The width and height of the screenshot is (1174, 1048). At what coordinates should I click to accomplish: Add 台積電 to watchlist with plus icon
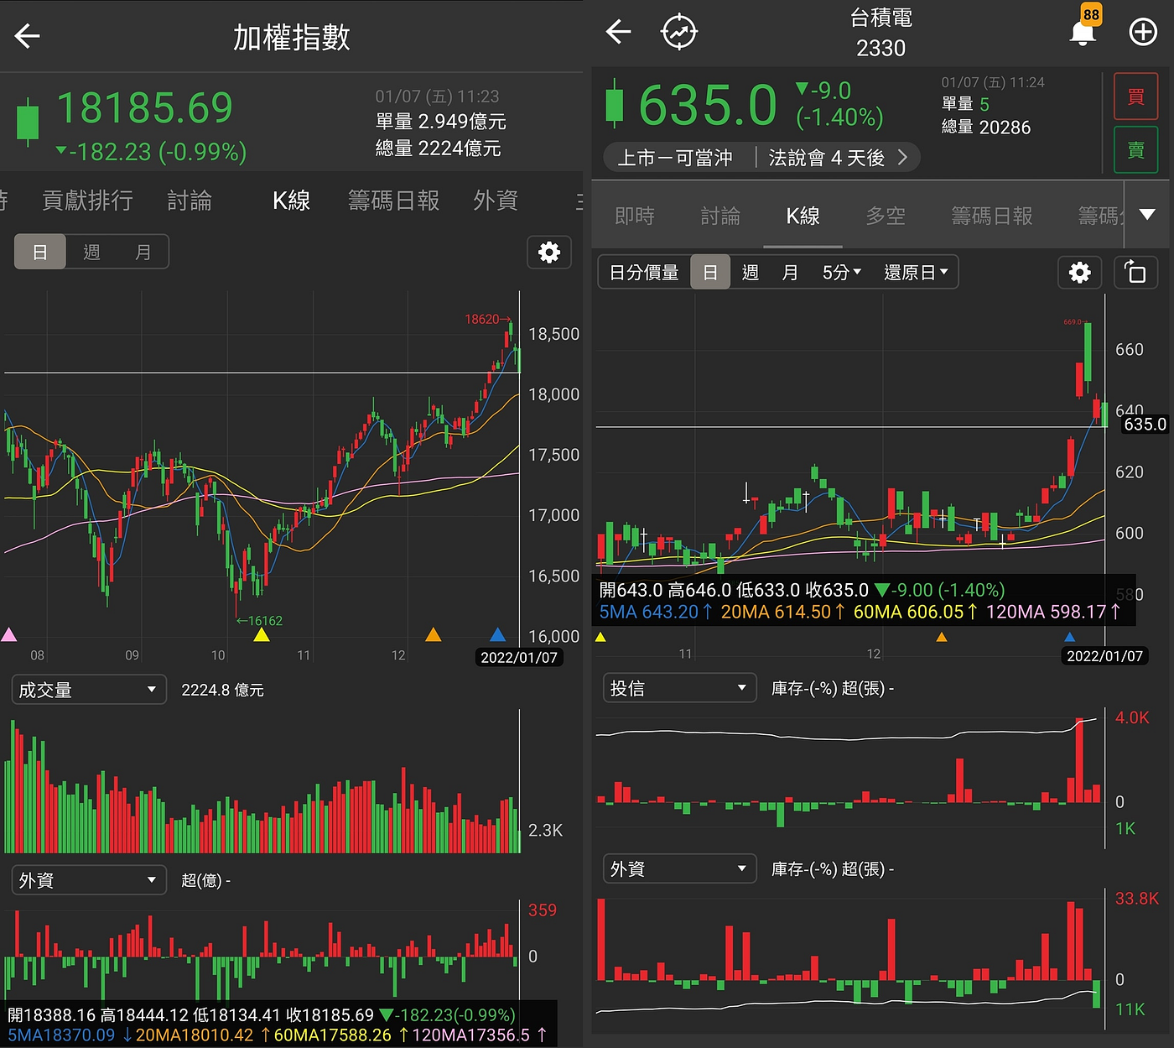[1143, 32]
